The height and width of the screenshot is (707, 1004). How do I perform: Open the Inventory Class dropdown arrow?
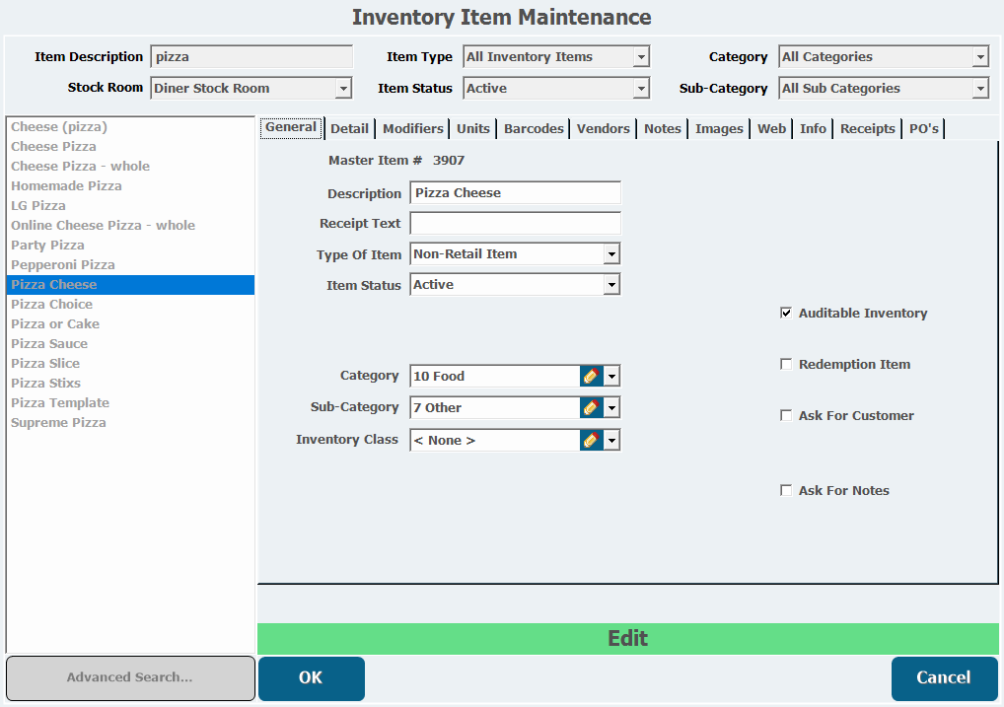(611, 440)
